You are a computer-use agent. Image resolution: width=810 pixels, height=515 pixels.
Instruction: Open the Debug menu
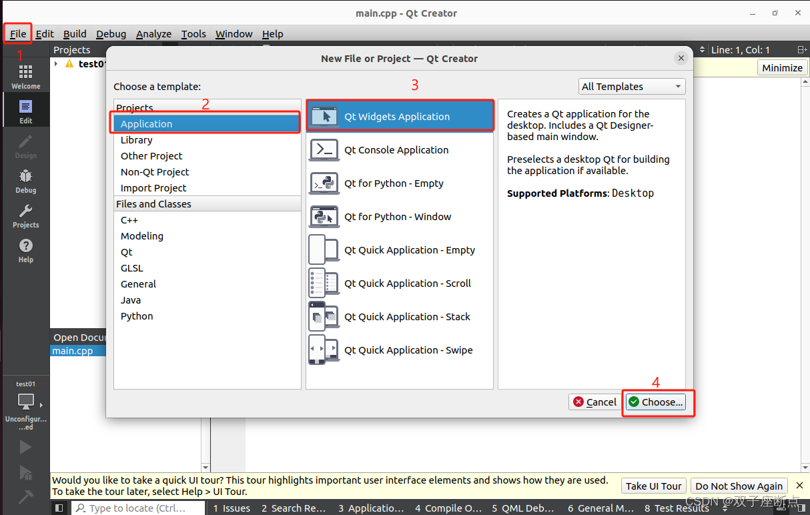111,33
